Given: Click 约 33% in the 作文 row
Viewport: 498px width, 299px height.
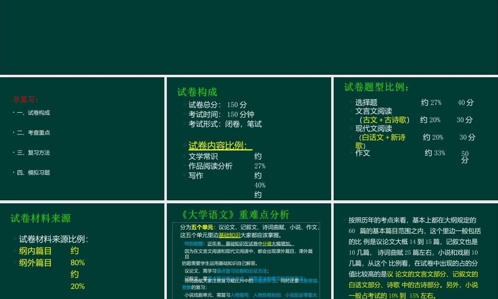Looking at the screenshot, I should point(435,153).
